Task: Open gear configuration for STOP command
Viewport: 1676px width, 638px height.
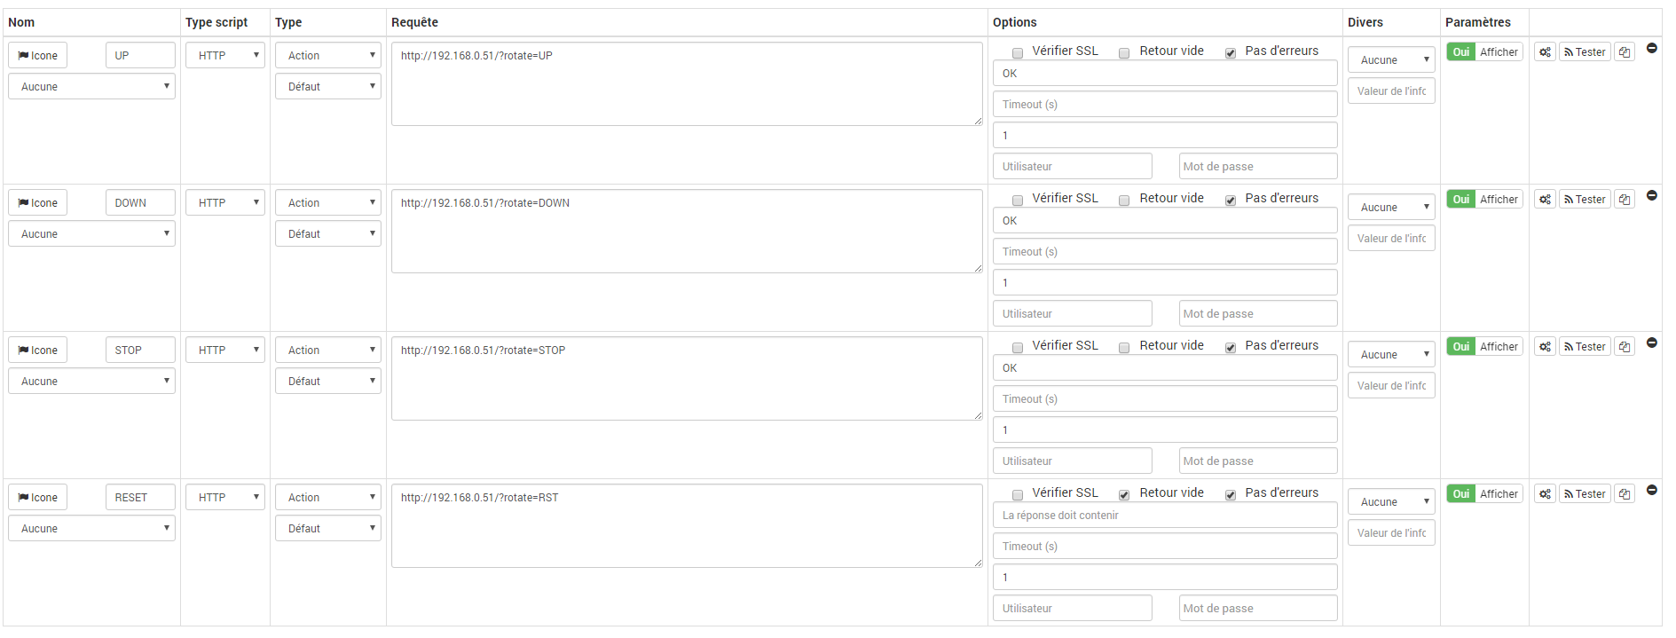Action: pyautogui.click(x=1545, y=347)
